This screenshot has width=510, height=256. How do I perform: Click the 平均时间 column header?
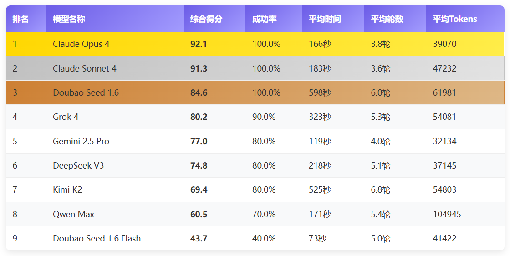click(x=333, y=19)
